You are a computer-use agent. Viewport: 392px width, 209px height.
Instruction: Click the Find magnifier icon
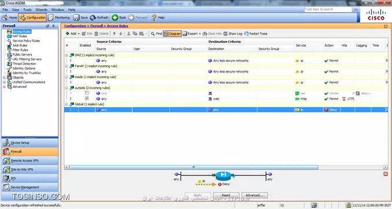[153, 34]
